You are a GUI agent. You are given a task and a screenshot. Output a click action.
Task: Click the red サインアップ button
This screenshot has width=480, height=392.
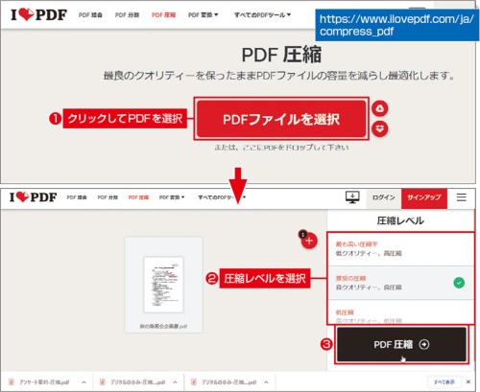point(424,198)
